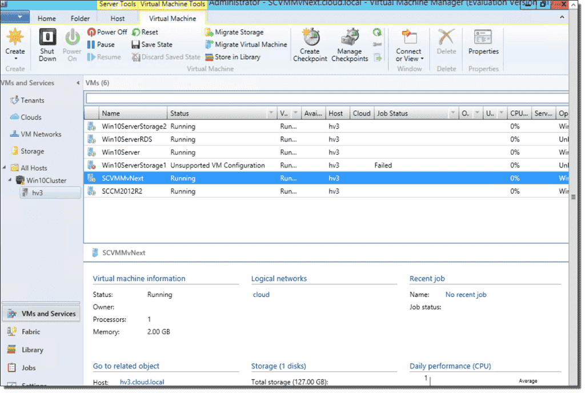Click the Clouds icon
Viewport: 585px width, 393px height.
14,117
